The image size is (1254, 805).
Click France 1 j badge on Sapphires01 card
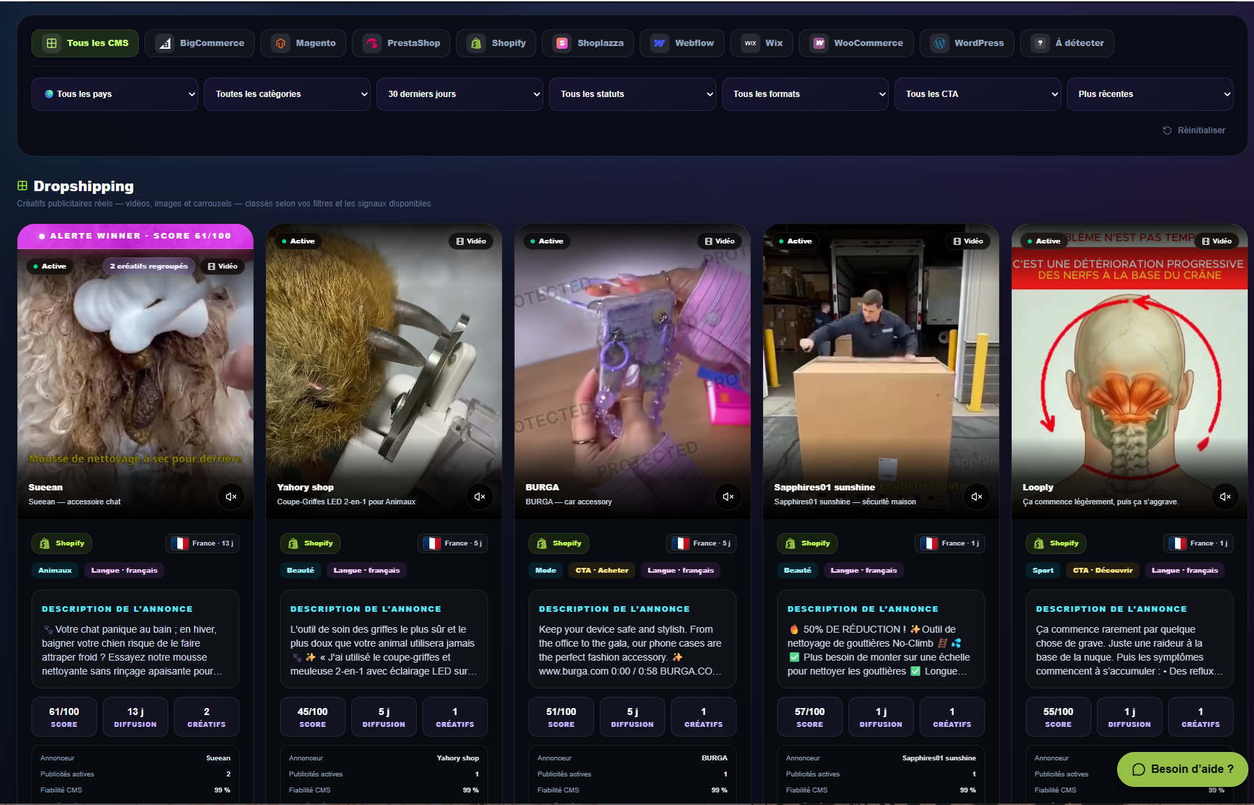click(950, 543)
